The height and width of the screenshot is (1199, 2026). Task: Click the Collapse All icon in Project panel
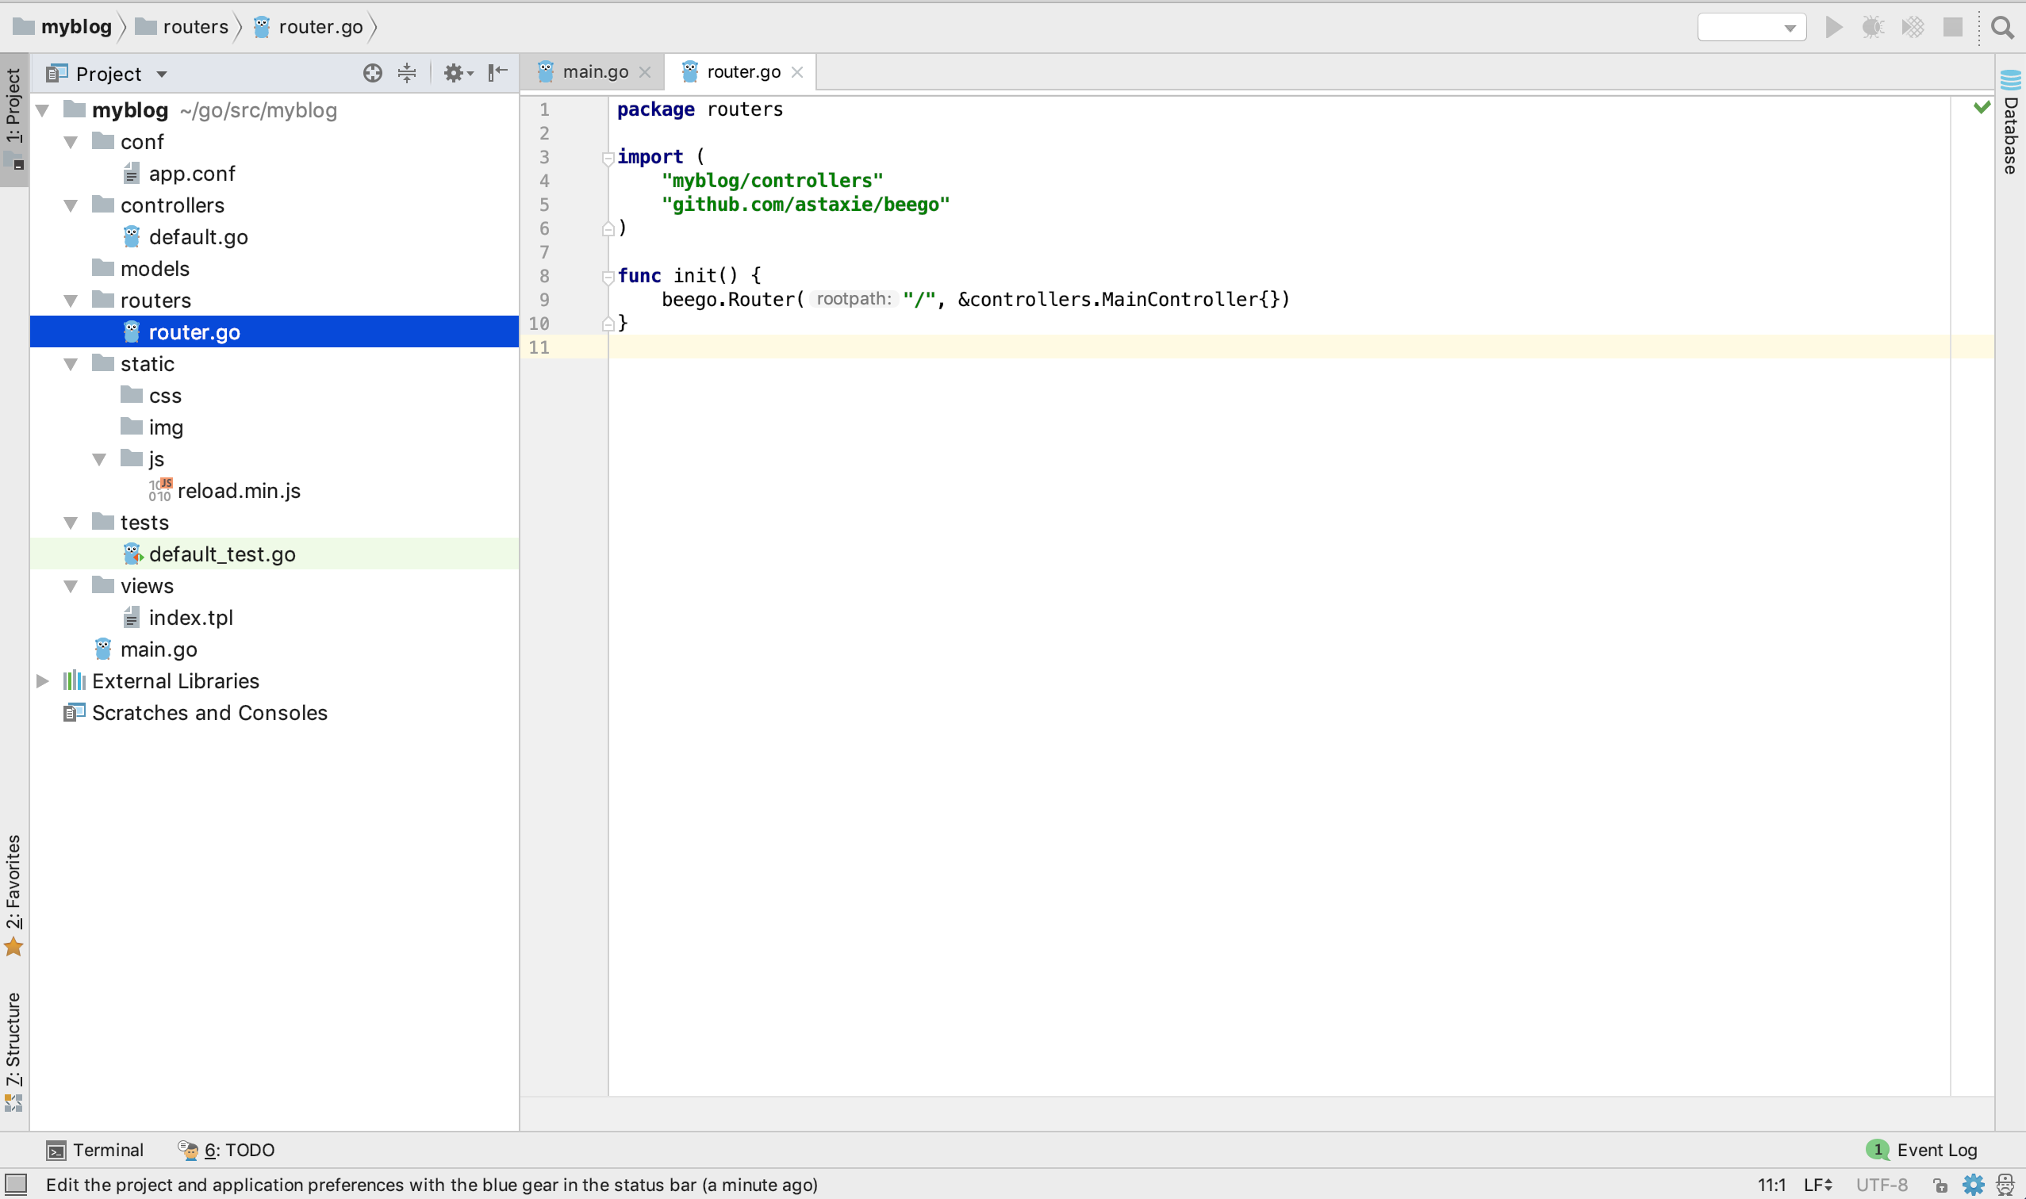[x=406, y=74]
